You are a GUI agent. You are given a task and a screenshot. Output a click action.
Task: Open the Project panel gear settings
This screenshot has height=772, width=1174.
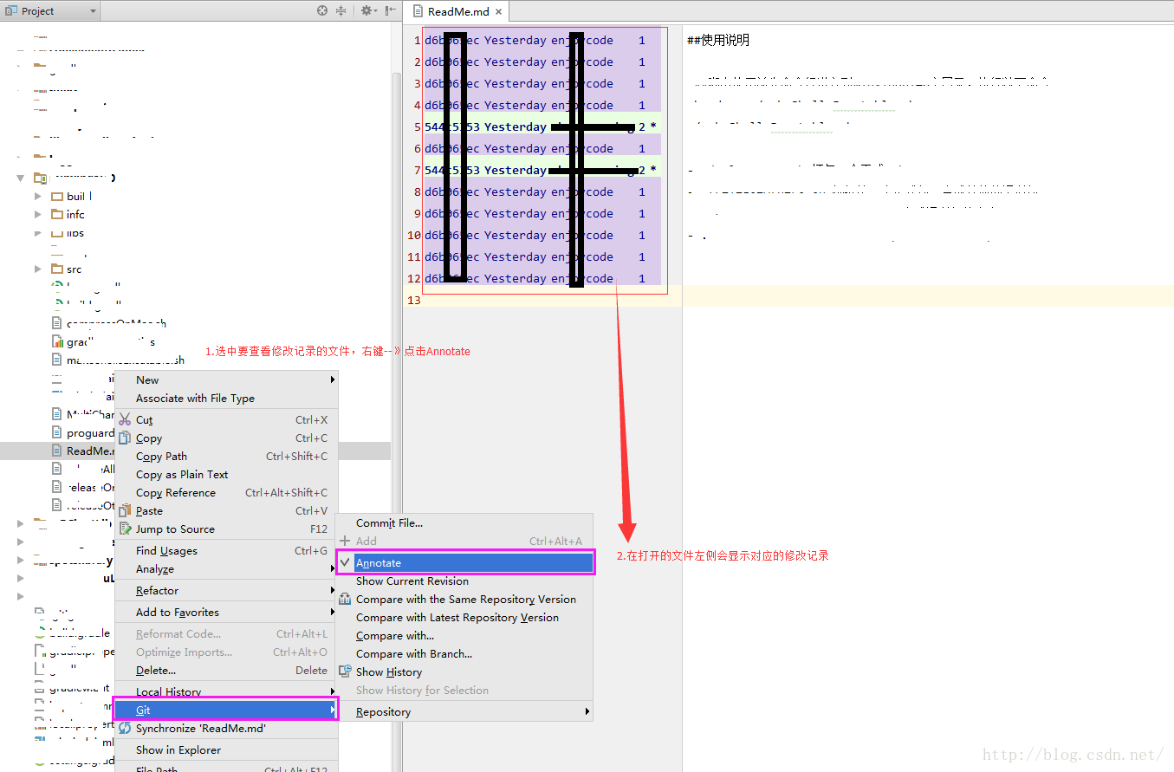pyautogui.click(x=367, y=11)
